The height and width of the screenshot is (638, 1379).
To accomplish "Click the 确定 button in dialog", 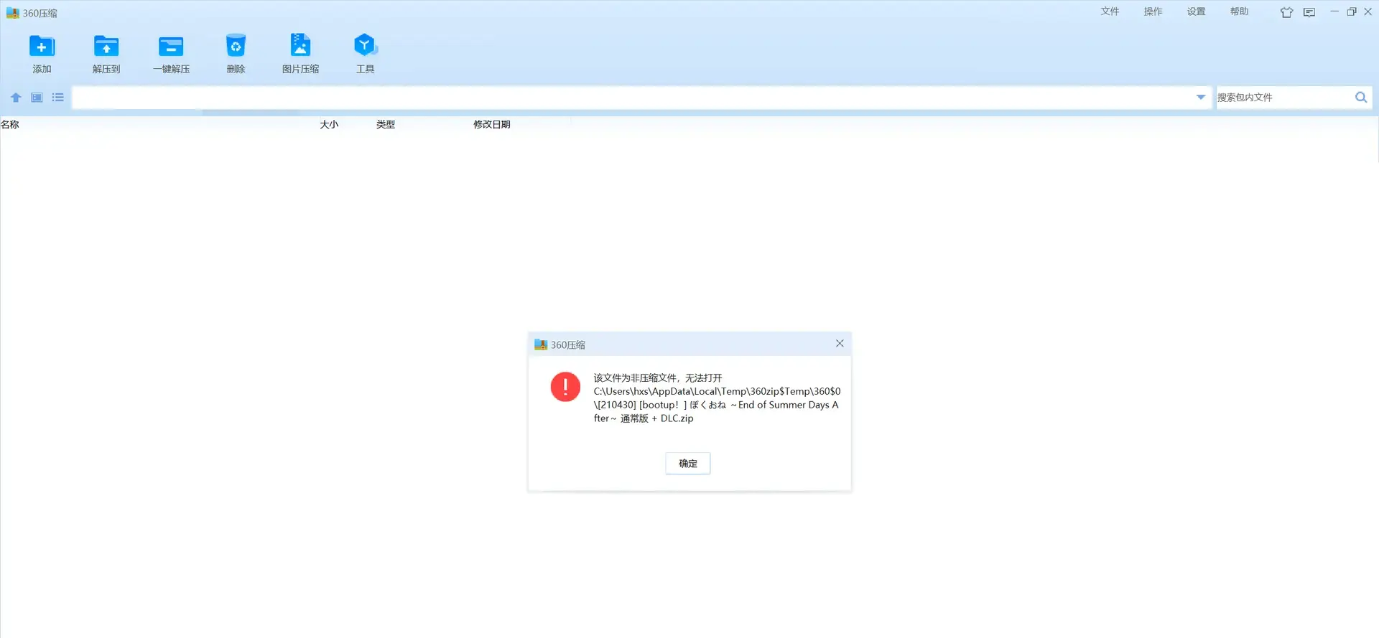I will pos(688,464).
